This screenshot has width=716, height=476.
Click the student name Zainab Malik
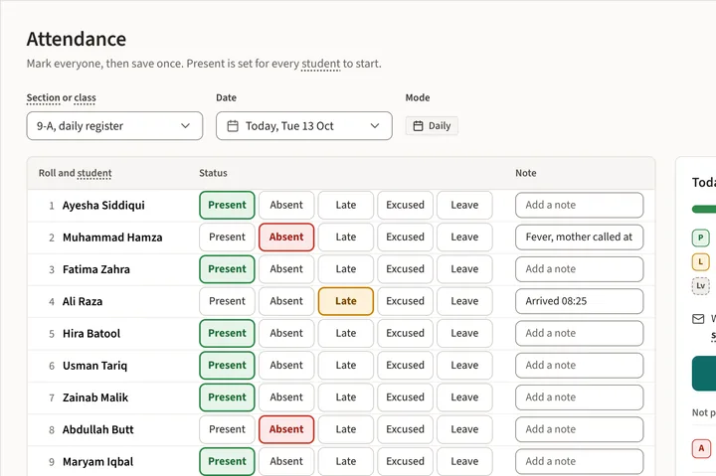coord(95,397)
